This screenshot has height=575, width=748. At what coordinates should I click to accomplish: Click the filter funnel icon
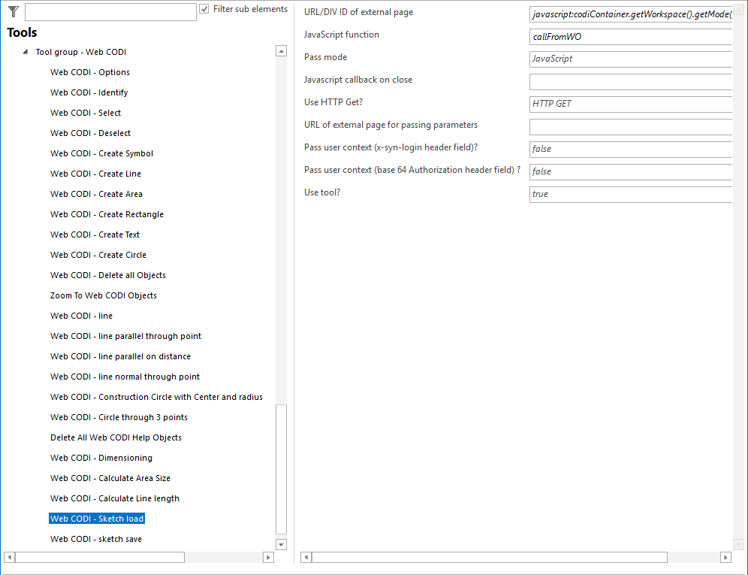click(11, 11)
